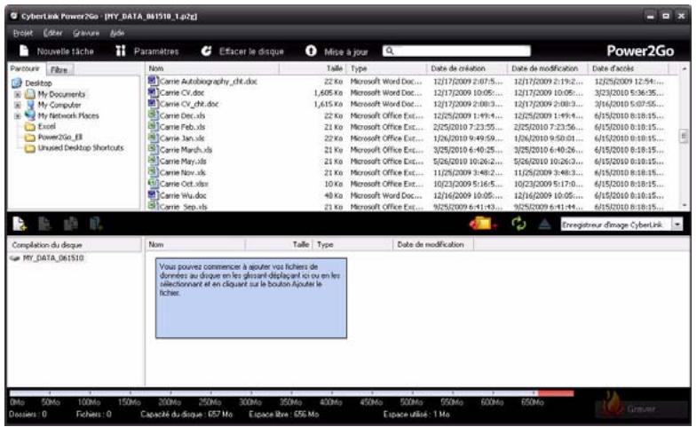Select file Carrie Autobiography_cht.doc
Image resolution: width=697 pixels, height=427 pixels.
tap(208, 82)
